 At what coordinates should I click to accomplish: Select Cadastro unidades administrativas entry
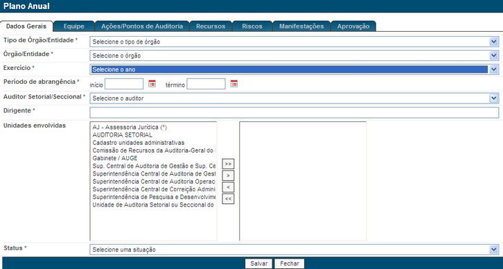point(139,143)
